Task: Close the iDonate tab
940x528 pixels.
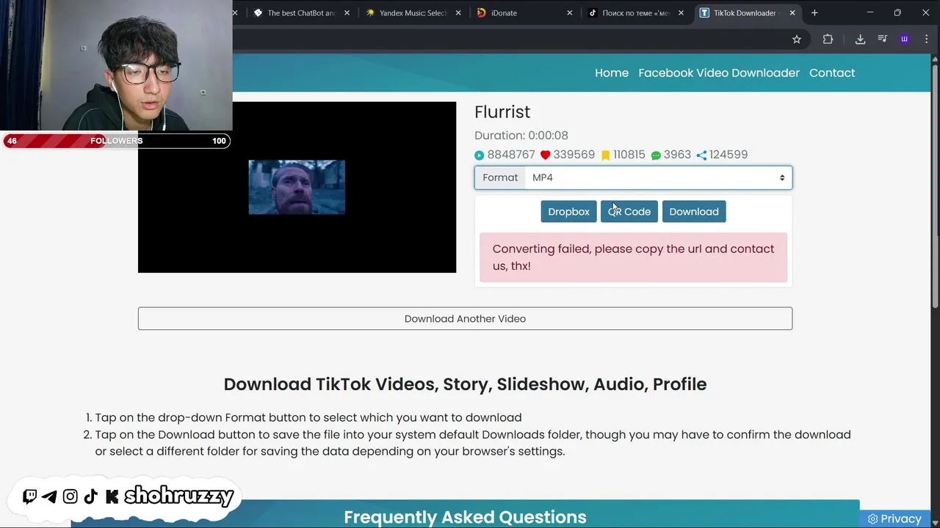Action: (x=569, y=12)
